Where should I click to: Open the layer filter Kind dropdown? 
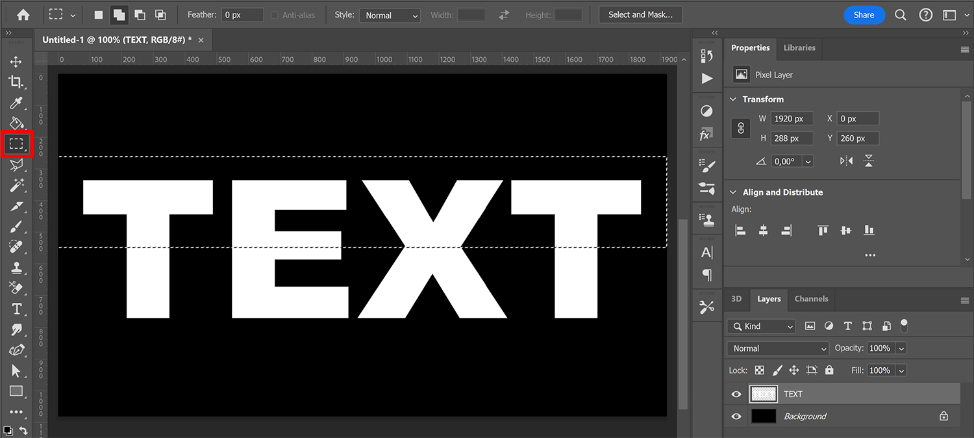pos(761,326)
